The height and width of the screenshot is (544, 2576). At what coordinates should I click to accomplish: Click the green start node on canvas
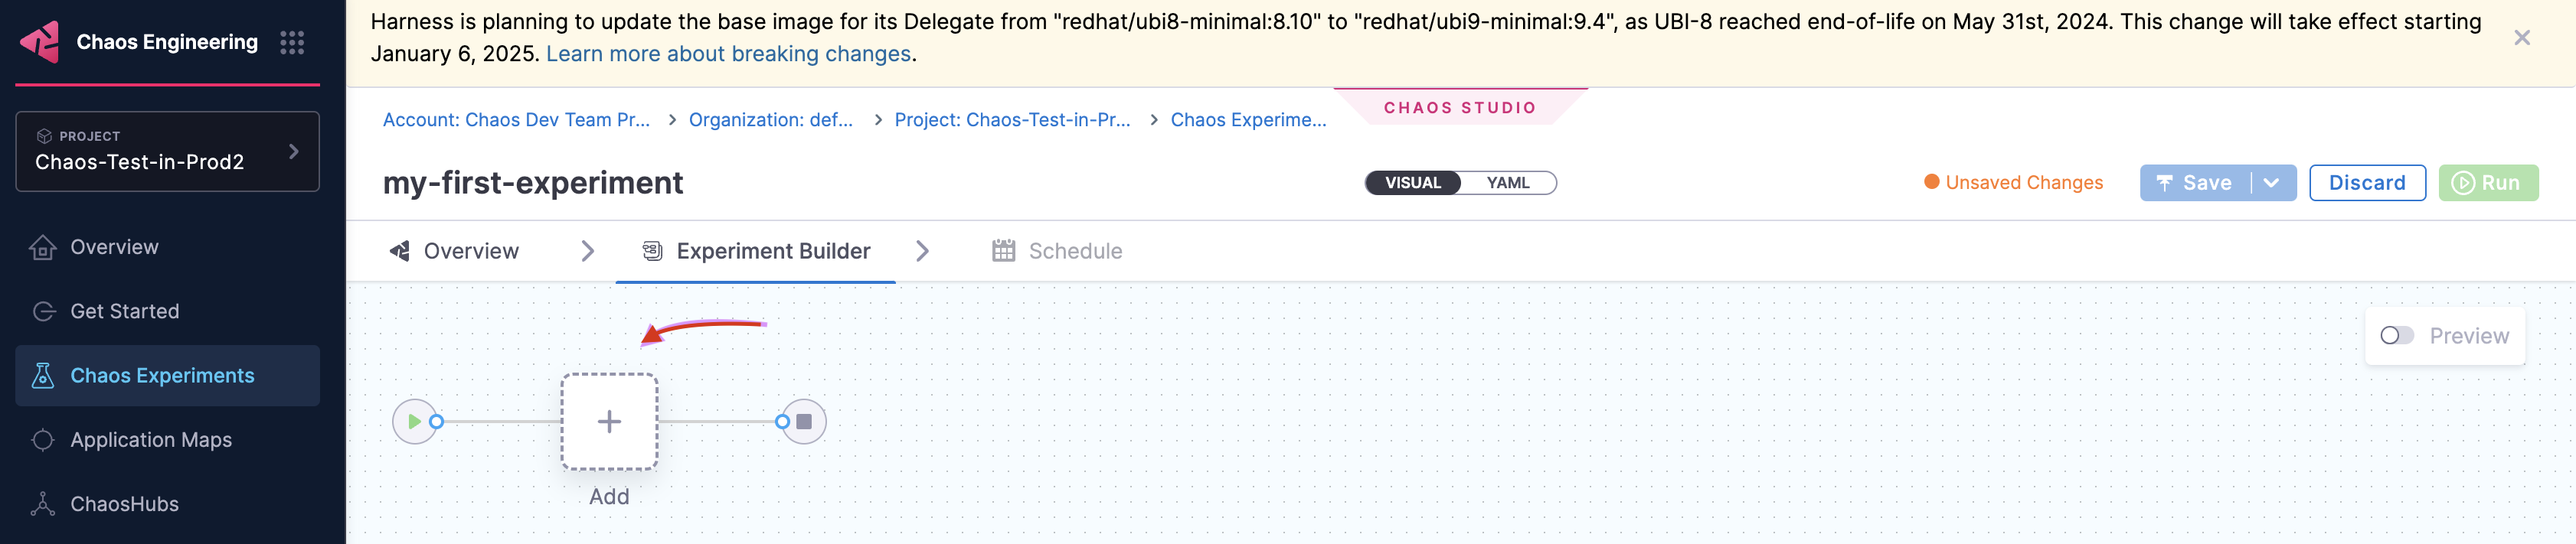414,421
